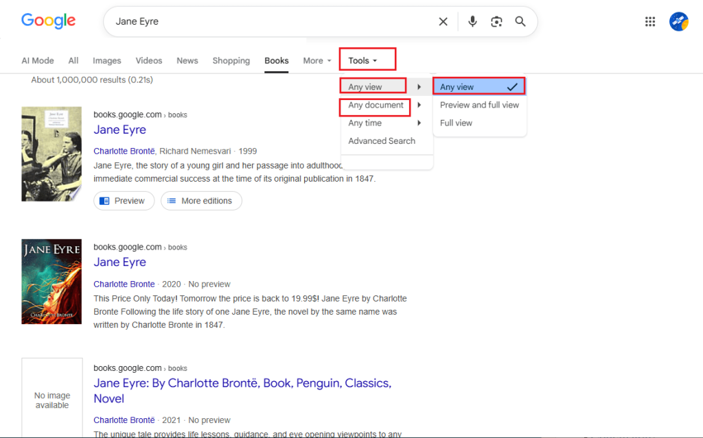Image resolution: width=703 pixels, height=438 pixels.
Task: Open search by image camera icon
Action: 496,21
